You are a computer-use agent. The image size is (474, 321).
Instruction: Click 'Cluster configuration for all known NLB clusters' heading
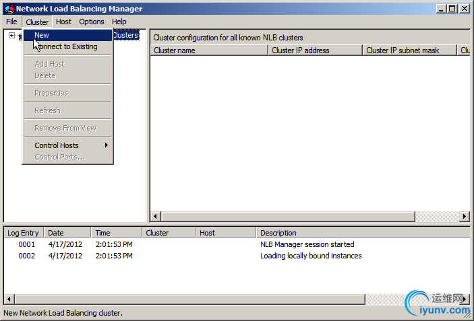click(228, 38)
